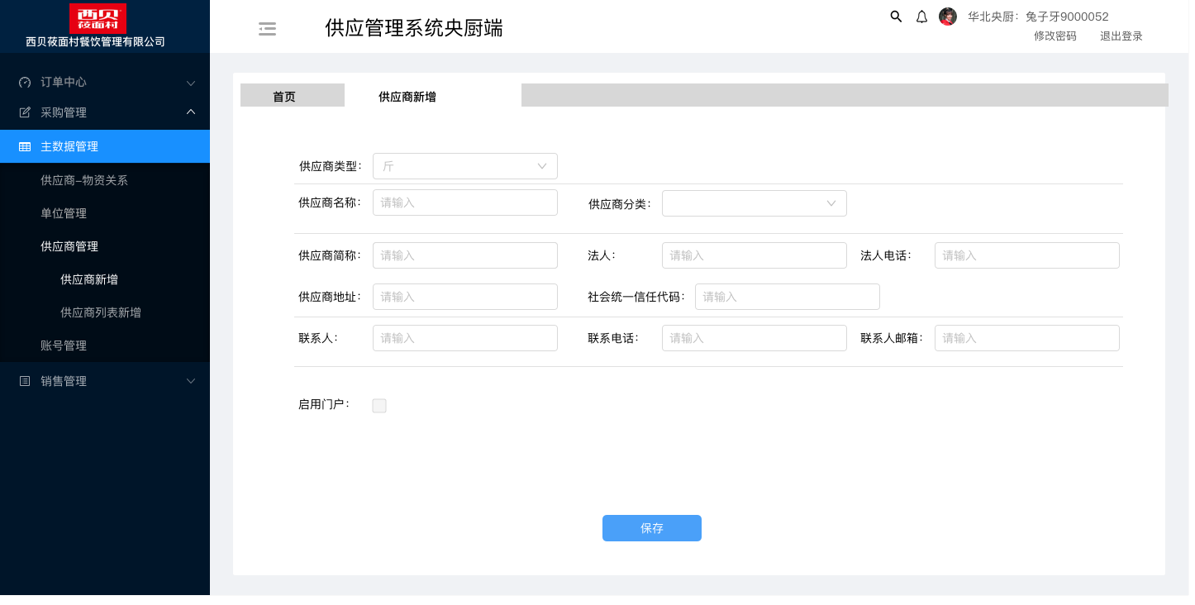
Task: Switch to the 首页 tab
Action: coord(293,95)
